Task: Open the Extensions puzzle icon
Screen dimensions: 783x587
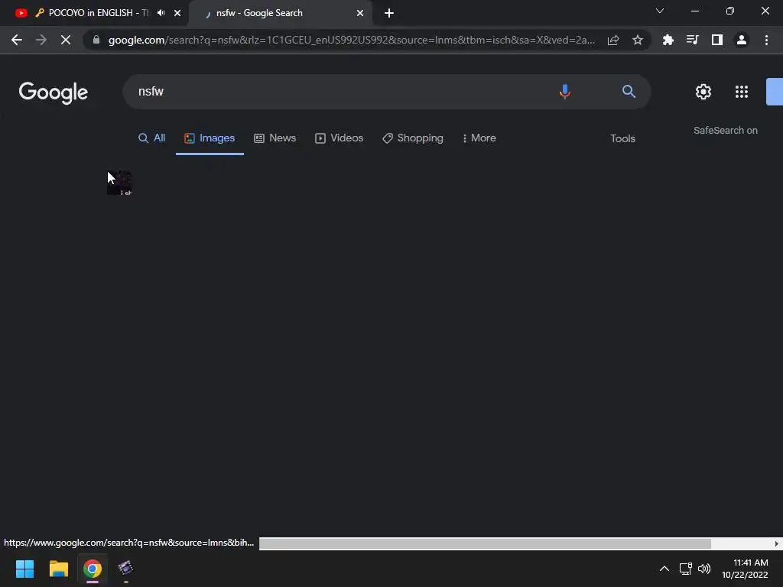Action: tap(668, 40)
